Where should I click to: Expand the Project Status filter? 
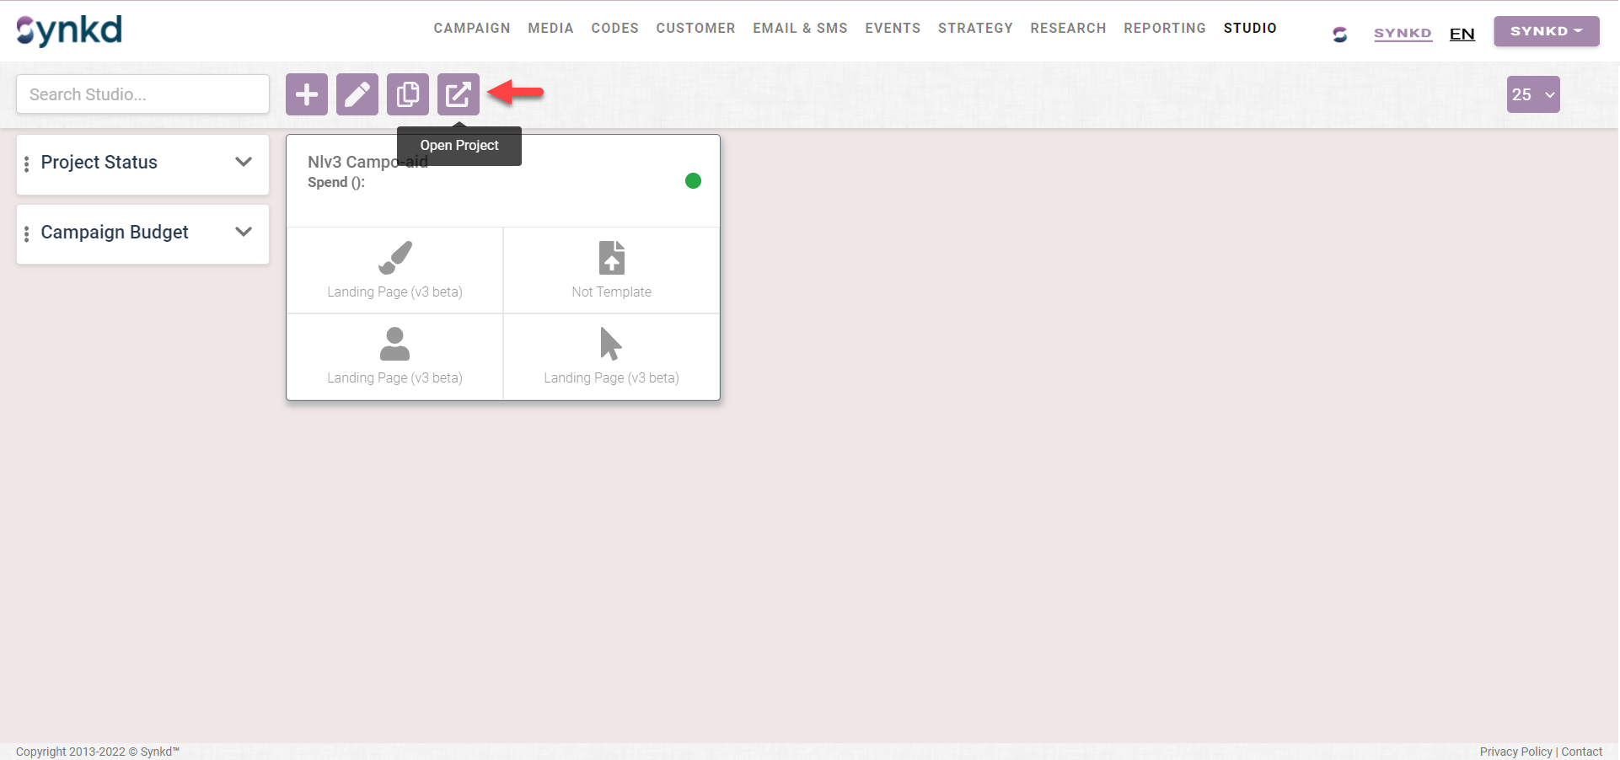click(x=244, y=162)
